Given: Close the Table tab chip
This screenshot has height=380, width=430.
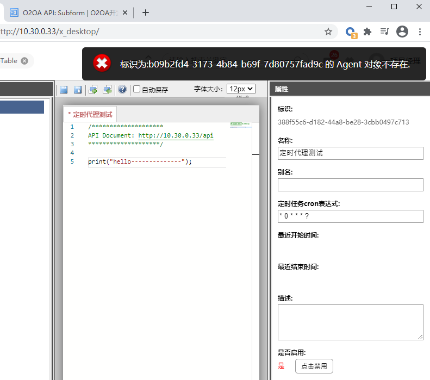Looking at the screenshot, I should click(x=24, y=61).
